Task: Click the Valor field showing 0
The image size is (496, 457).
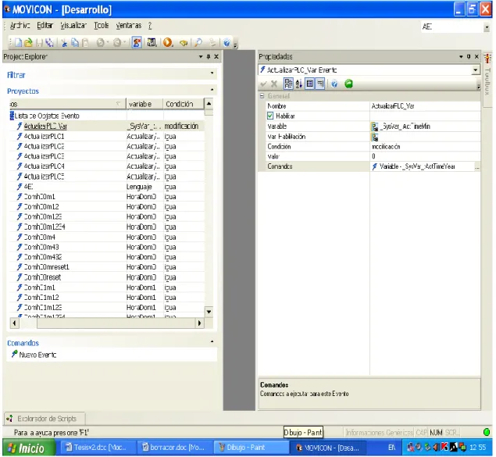Action: [x=425, y=156]
